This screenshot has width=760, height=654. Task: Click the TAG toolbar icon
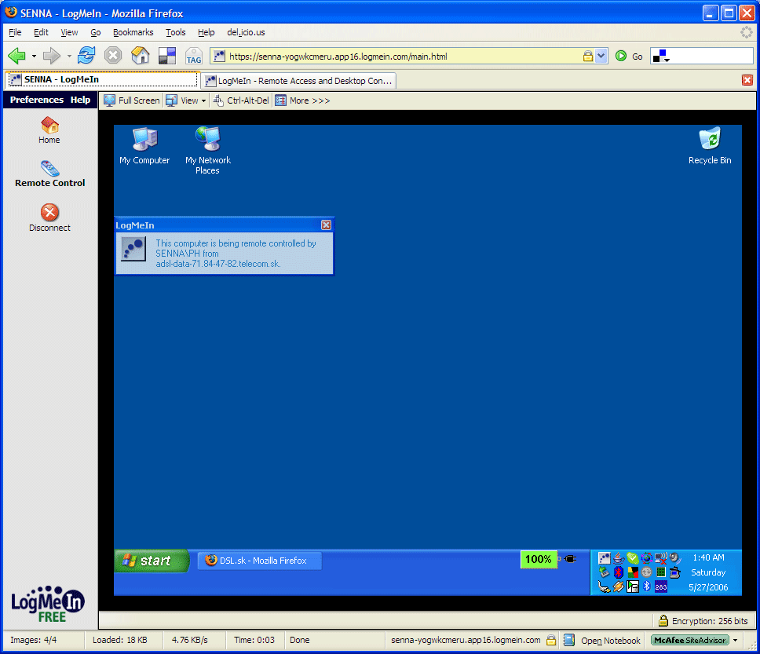194,57
